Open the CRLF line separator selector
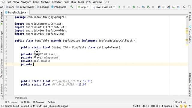The width and height of the screenshot is (192, 108). point(145,106)
